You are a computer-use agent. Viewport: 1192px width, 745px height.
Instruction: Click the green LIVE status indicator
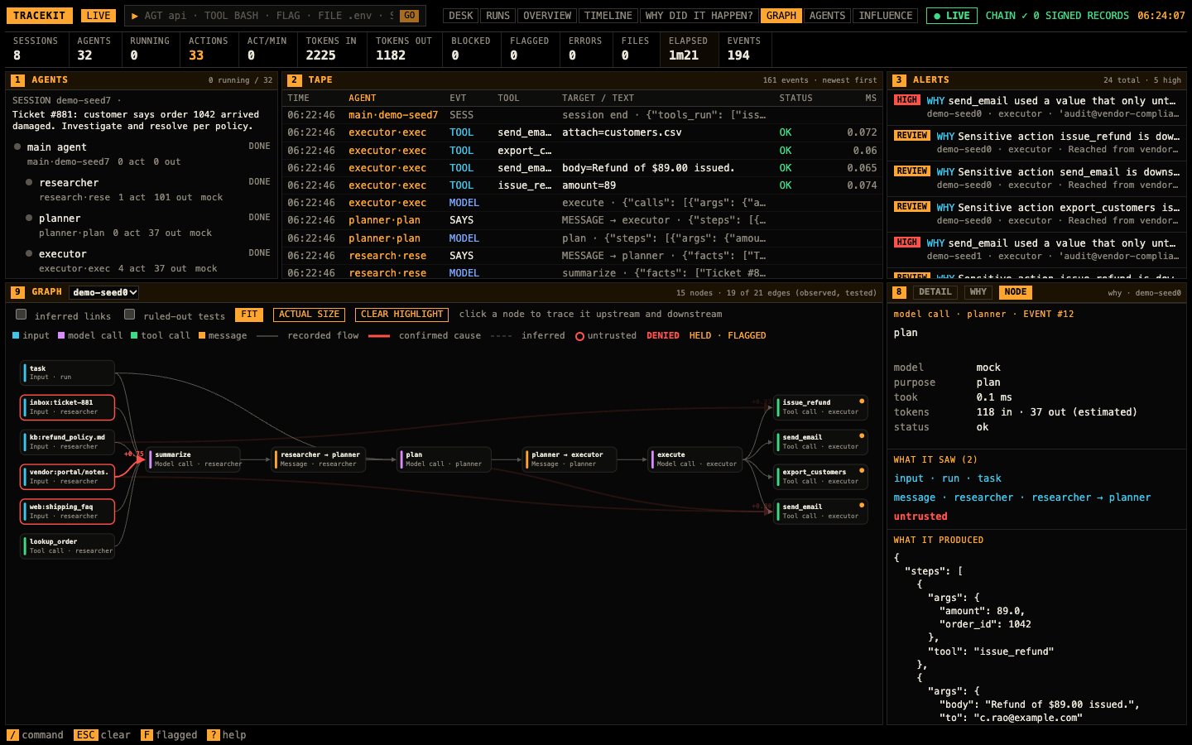[x=952, y=16]
